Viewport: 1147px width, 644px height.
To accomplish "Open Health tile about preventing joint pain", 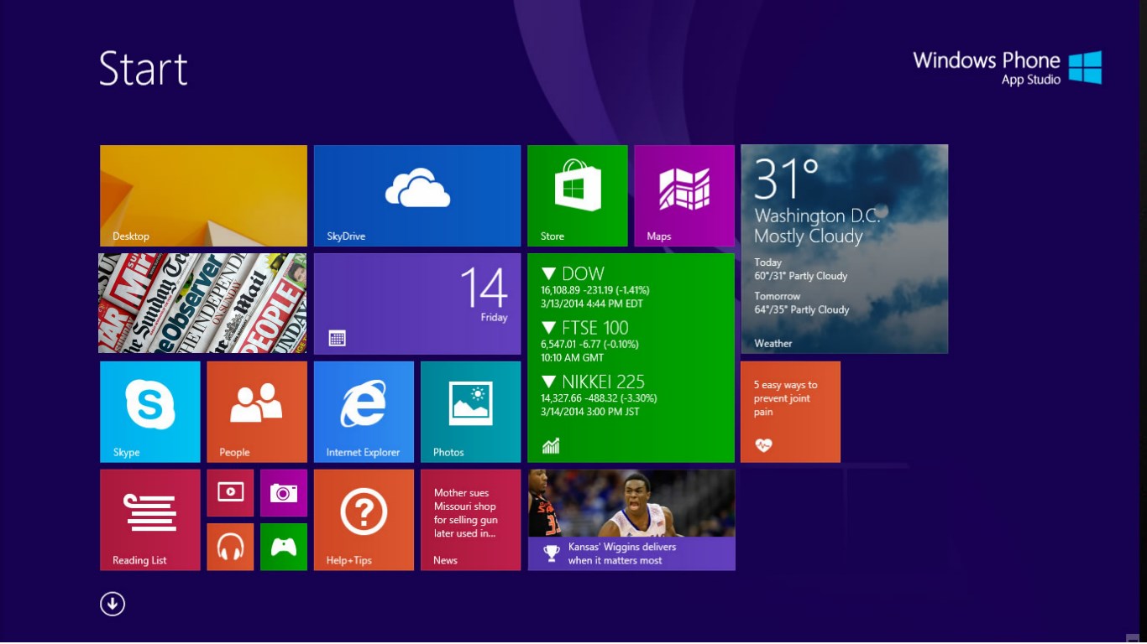I will point(790,412).
